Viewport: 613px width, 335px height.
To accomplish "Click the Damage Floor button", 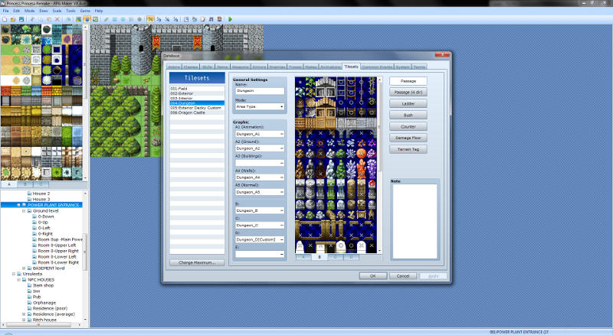I will tap(408, 138).
